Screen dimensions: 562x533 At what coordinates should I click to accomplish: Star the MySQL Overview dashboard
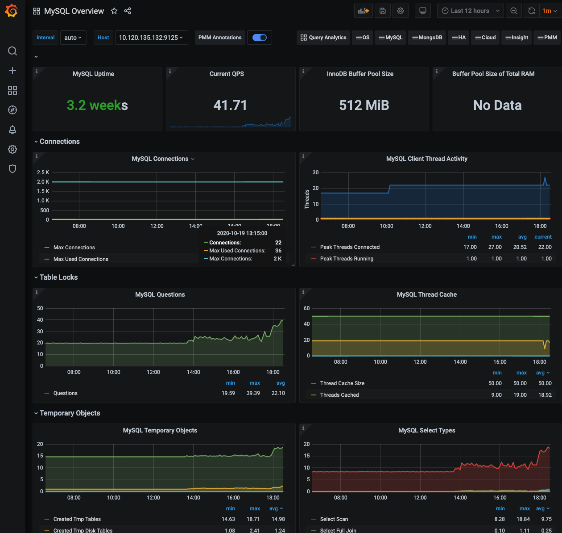[114, 11]
